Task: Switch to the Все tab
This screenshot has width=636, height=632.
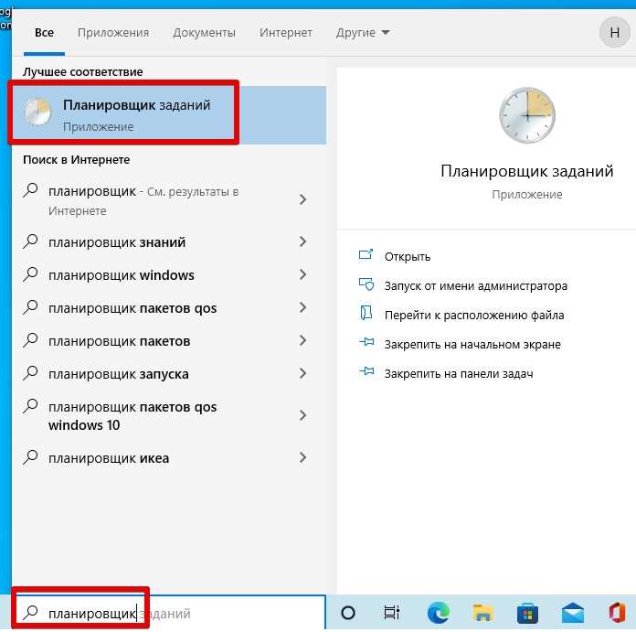Action: [44, 33]
